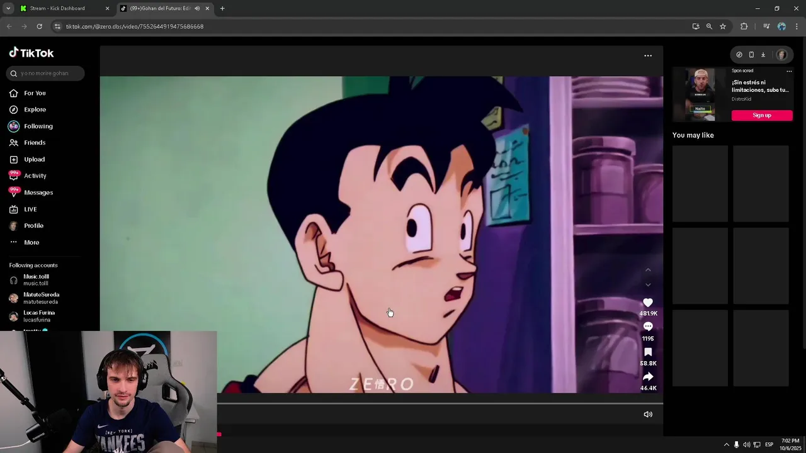Open Activity notifications
This screenshot has width=806, height=453.
click(35, 176)
